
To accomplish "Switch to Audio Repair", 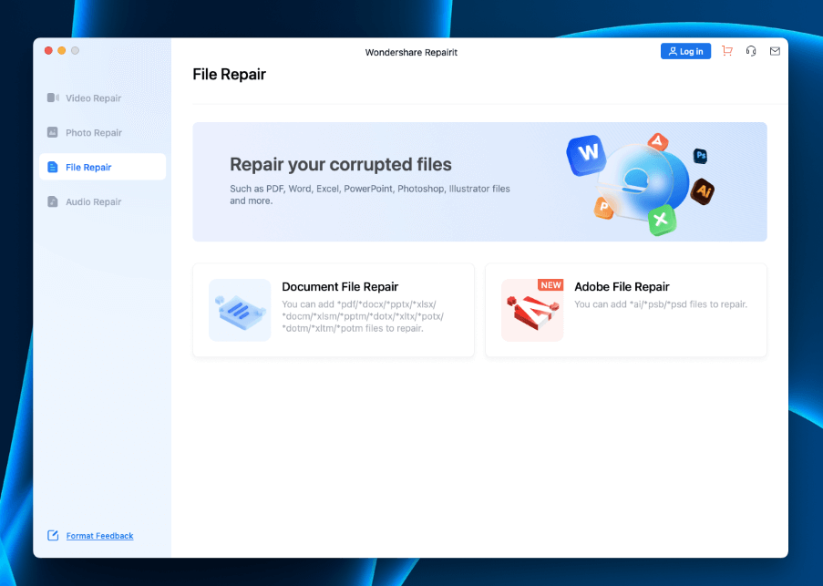I will 102,201.
